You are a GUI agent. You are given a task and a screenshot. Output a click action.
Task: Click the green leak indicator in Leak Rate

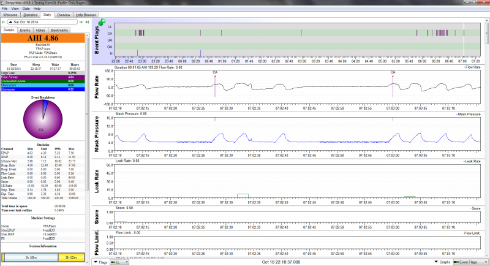(x=243, y=195)
